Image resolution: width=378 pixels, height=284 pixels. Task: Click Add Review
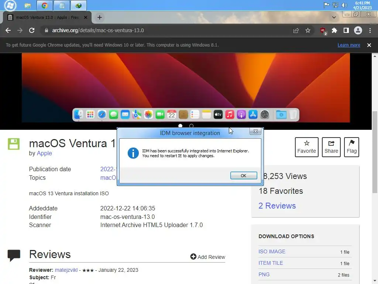[x=208, y=257]
